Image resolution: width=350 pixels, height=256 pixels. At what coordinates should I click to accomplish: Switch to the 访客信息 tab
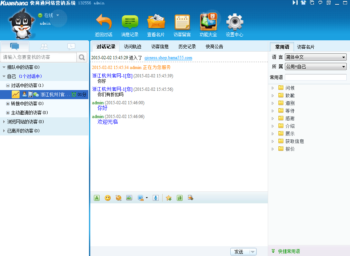pos(160,46)
